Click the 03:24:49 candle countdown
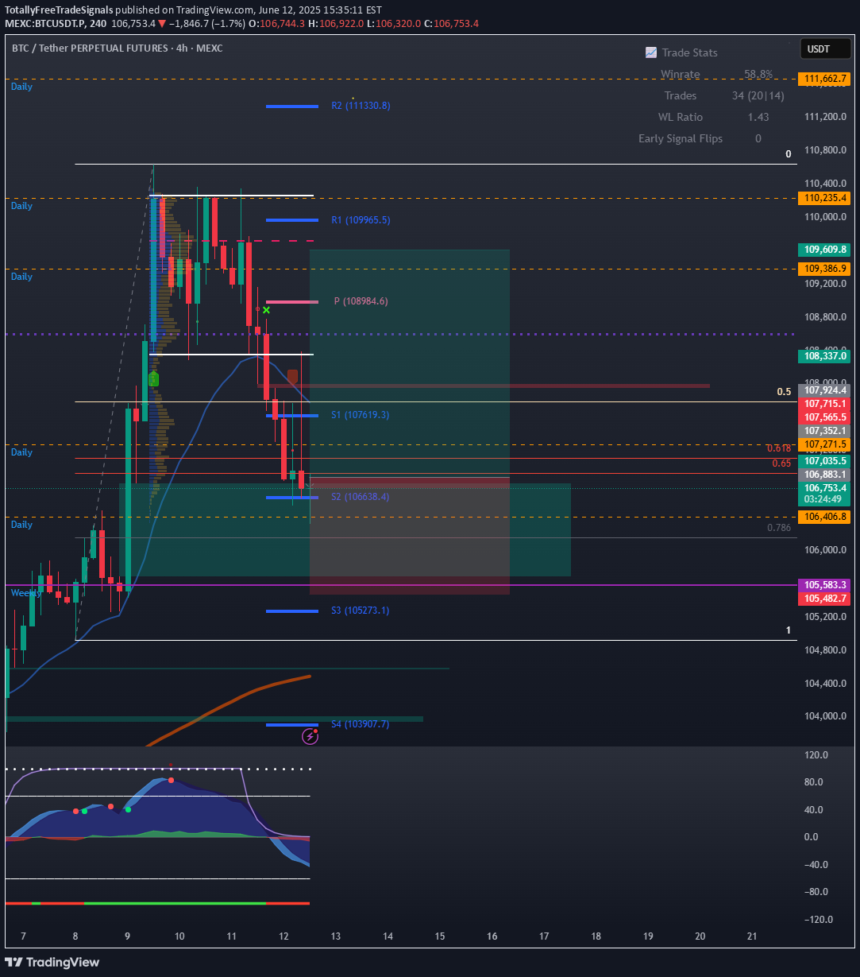860x977 pixels. [x=825, y=500]
